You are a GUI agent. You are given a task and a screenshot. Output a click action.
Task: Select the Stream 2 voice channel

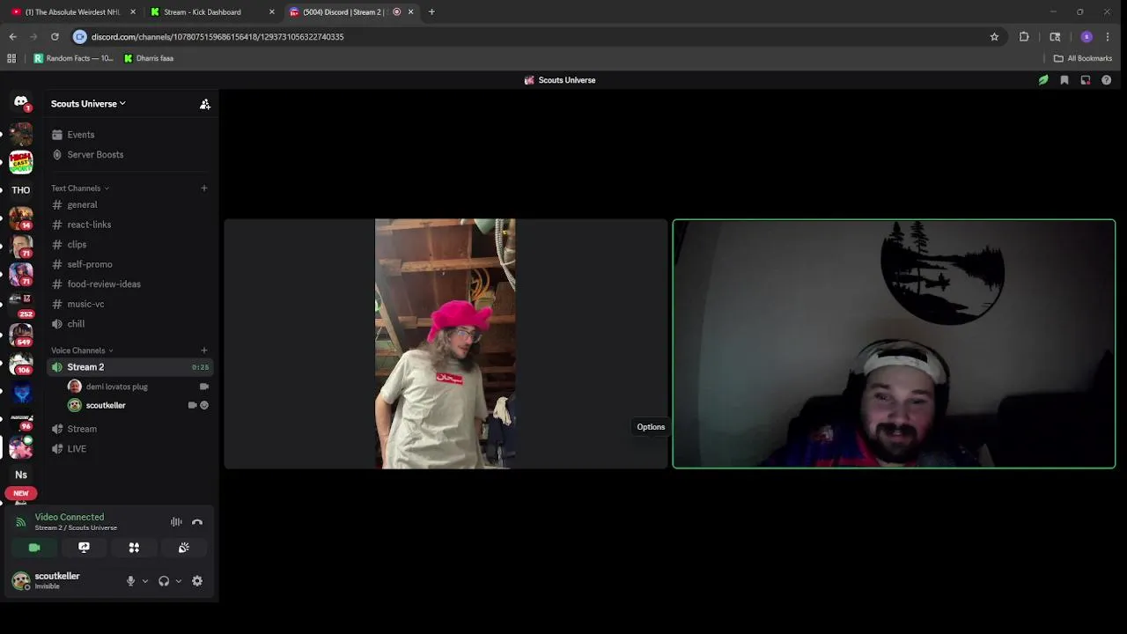132,367
